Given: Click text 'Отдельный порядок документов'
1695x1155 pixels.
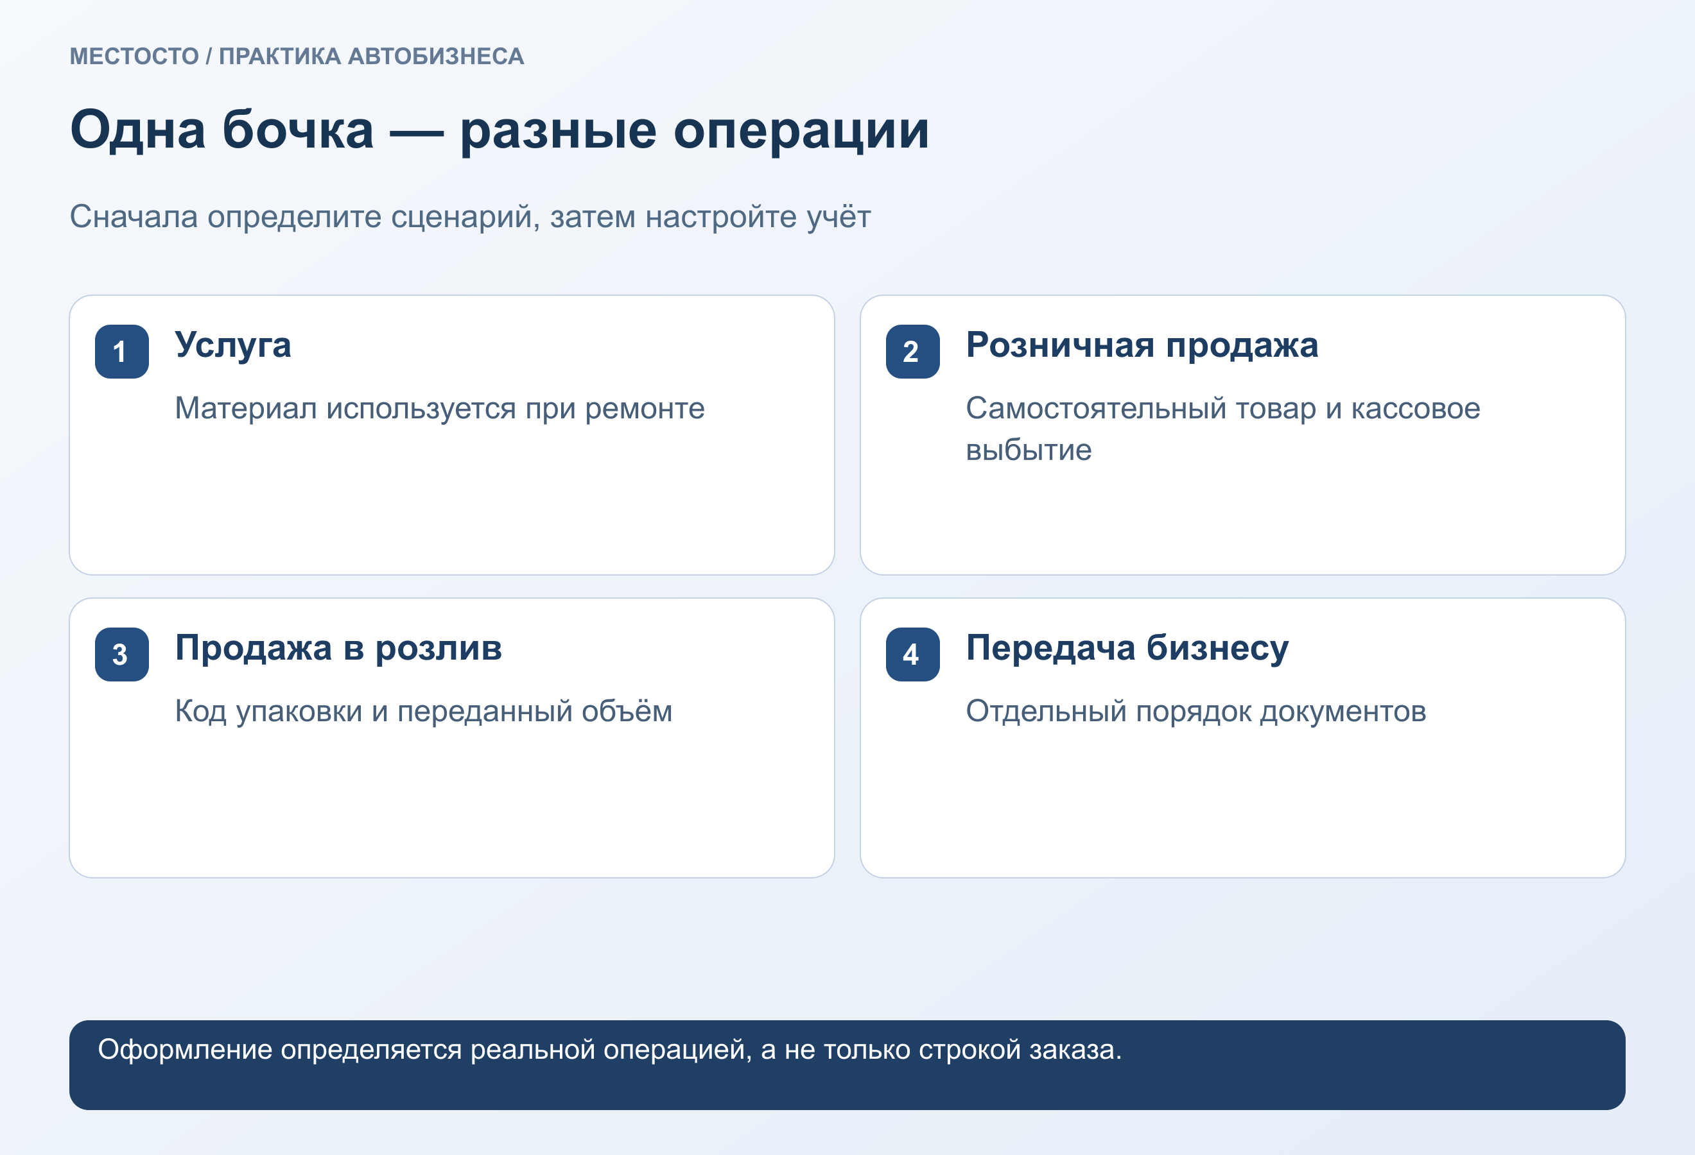Looking at the screenshot, I should click(x=1195, y=711).
